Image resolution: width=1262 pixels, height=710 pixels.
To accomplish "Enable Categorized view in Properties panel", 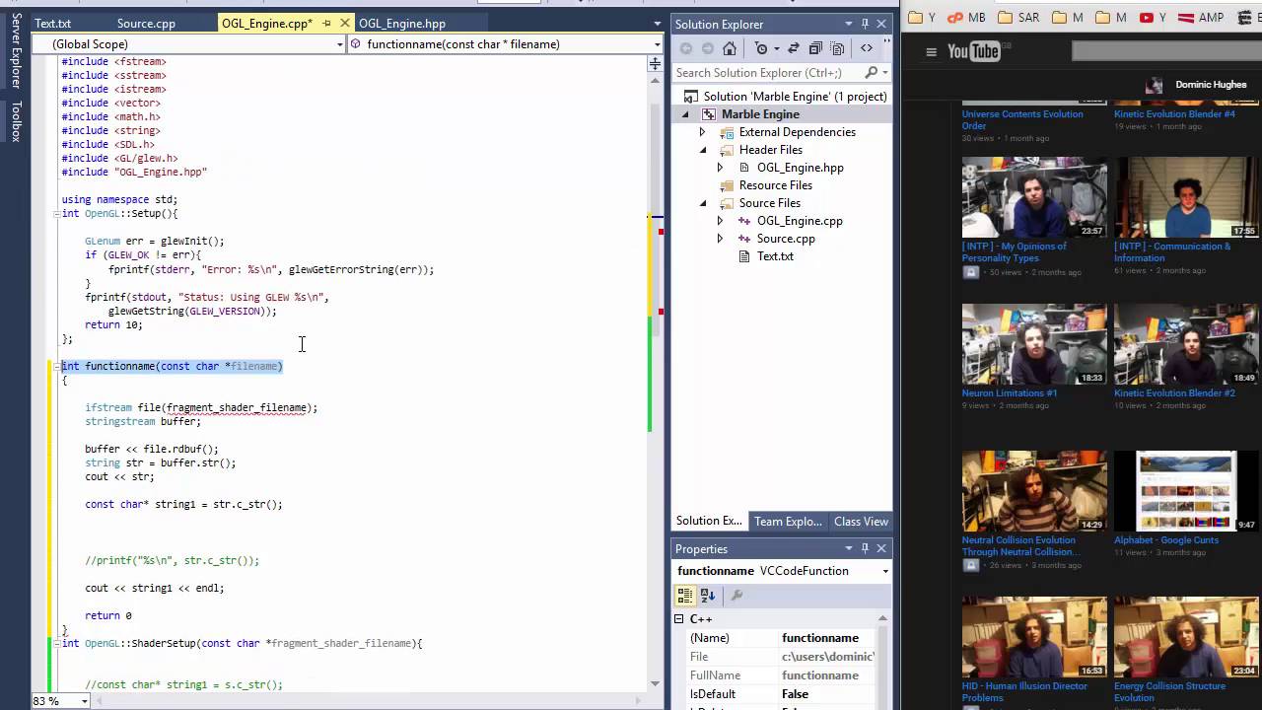I will (684, 596).
